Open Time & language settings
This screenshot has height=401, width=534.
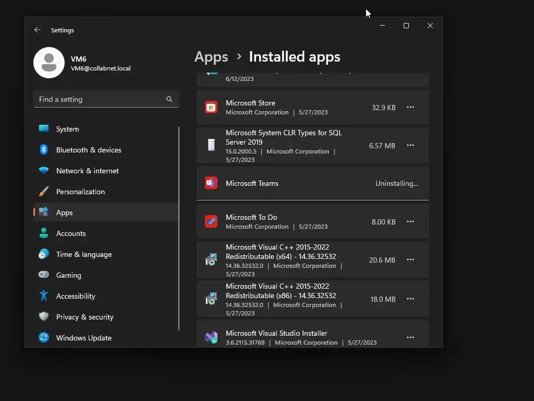106,254
